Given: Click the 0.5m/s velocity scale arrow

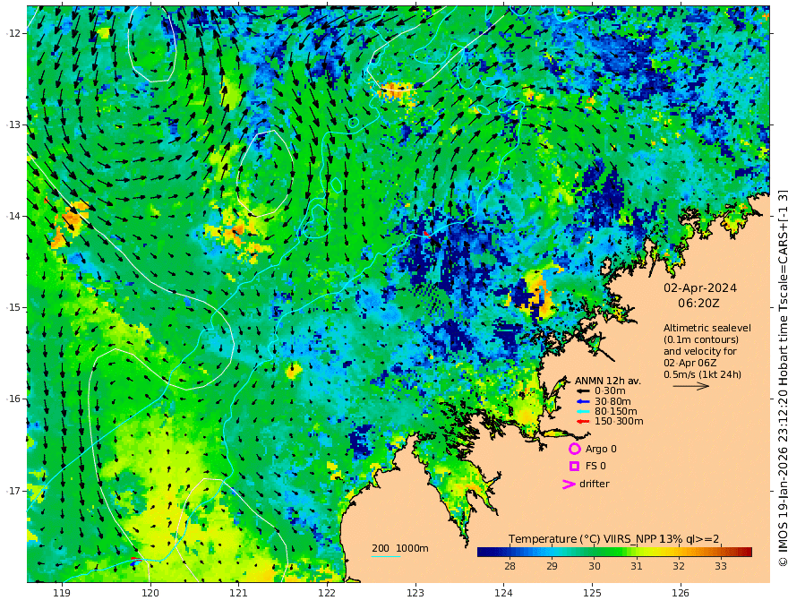Looking at the screenshot, I should [691, 386].
